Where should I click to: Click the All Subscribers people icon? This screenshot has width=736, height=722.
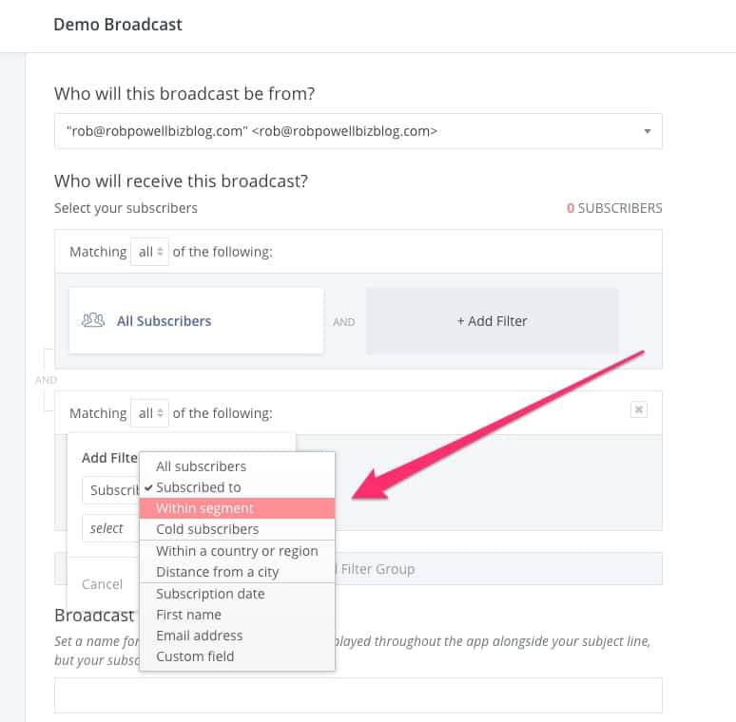coord(93,320)
